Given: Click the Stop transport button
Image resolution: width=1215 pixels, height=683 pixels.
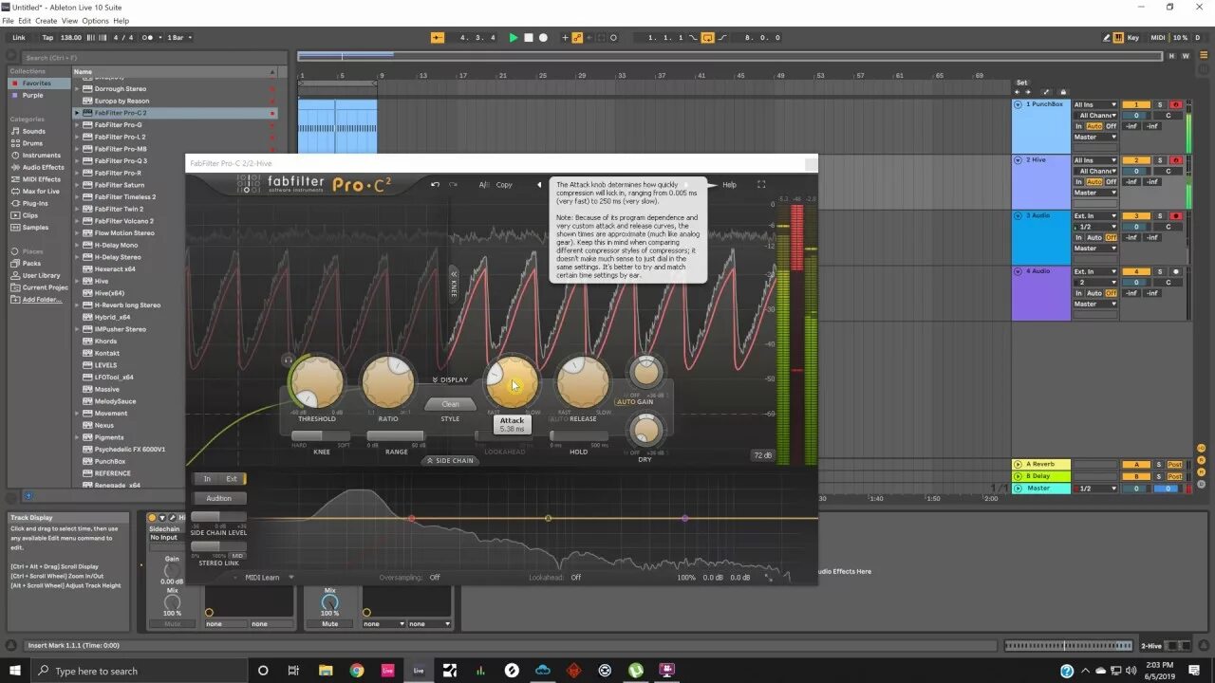Looking at the screenshot, I should pos(529,38).
